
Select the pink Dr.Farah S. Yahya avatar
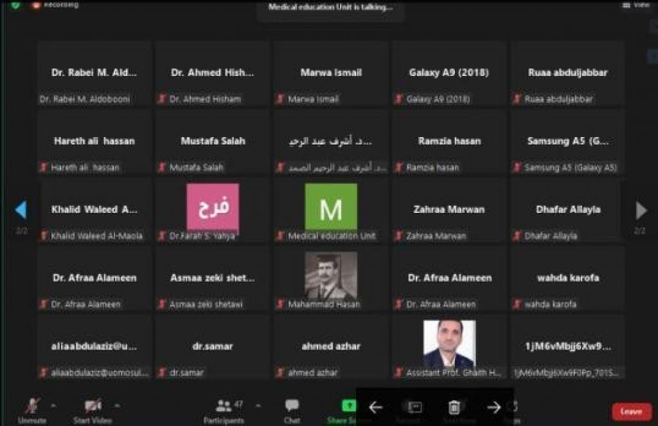pos(213,207)
